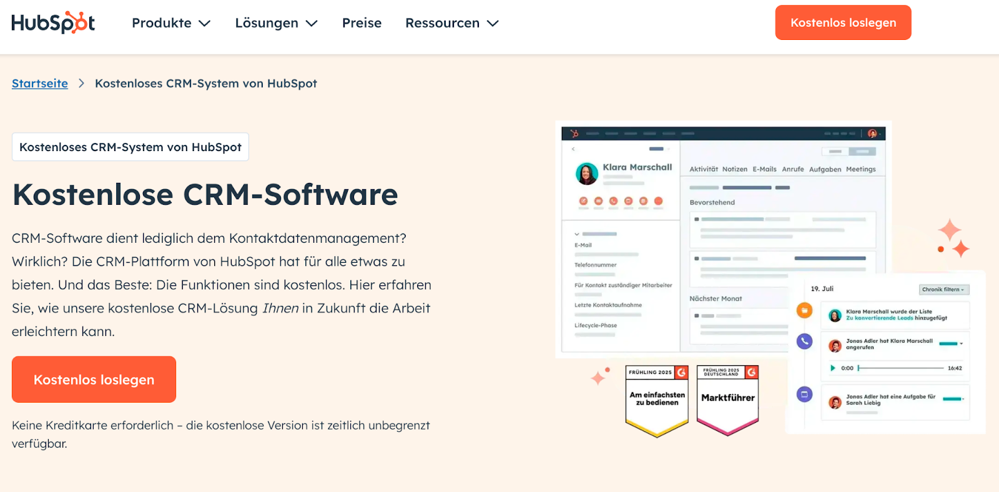Follow the Startseite breadcrumb link
Screen dimensions: 999x492
coord(40,84)
